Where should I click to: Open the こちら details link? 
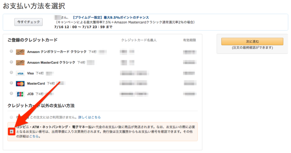34,137
